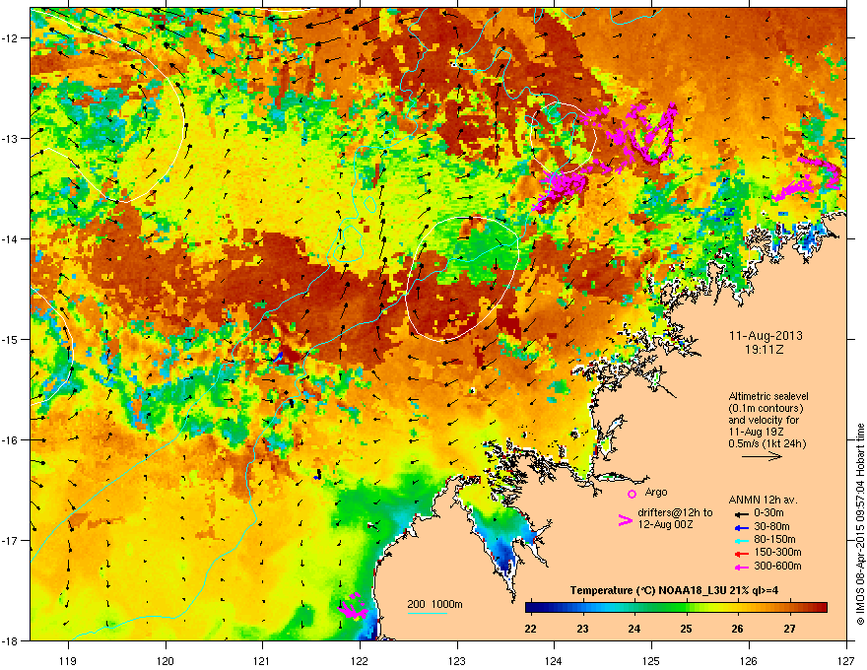The image size is (867, 670).
Task: Select the cyan 80-150m arrow in legend
Action: coord(742,540)
